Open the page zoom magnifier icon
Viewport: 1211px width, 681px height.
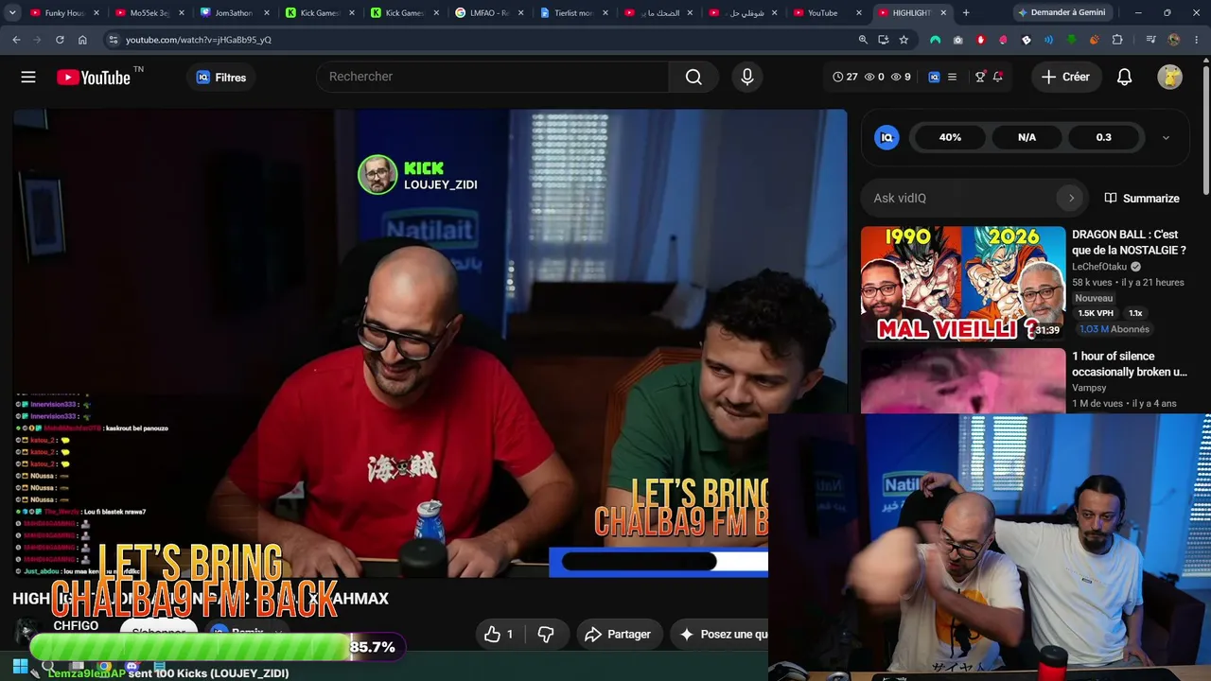click(x=863, y=40)
